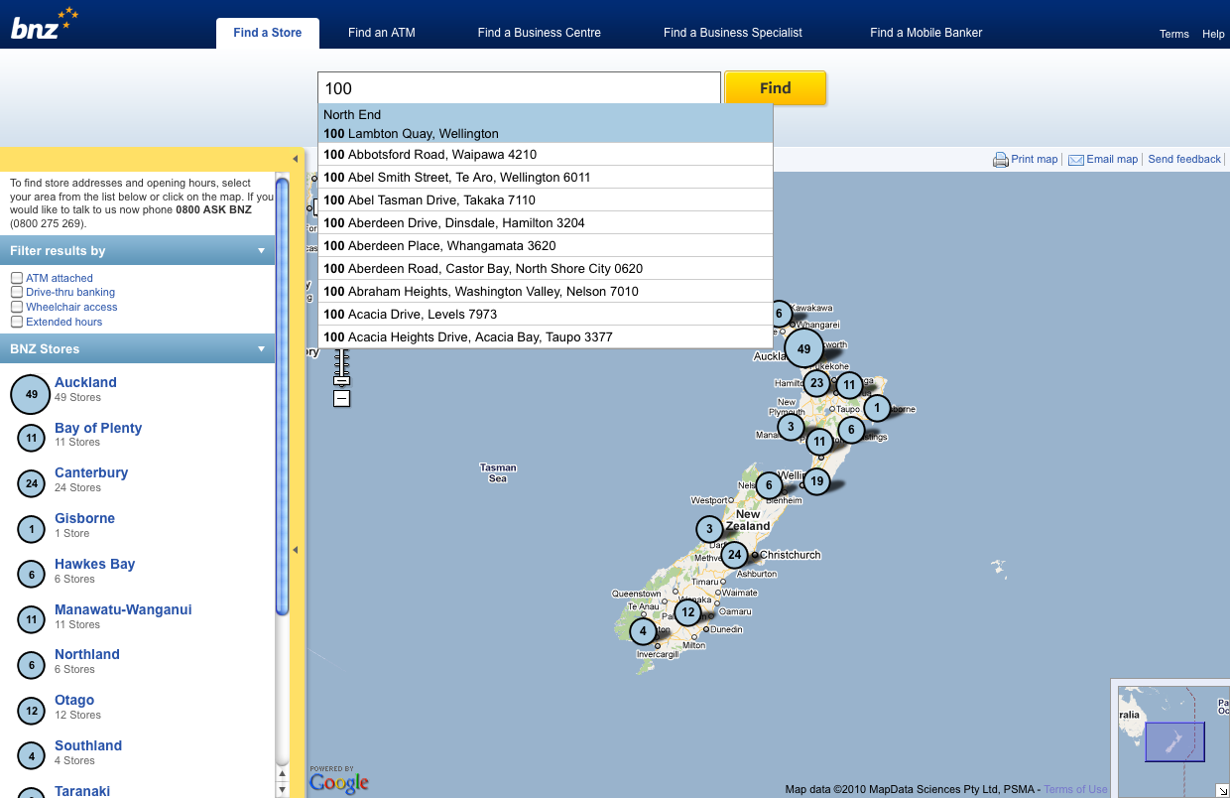Image resolution: width=1230 pixels, height=798 pixels.
Task: Select suggestion 100 Abel Smith Street
Action: pyautogui.click(x=545, y=178)
